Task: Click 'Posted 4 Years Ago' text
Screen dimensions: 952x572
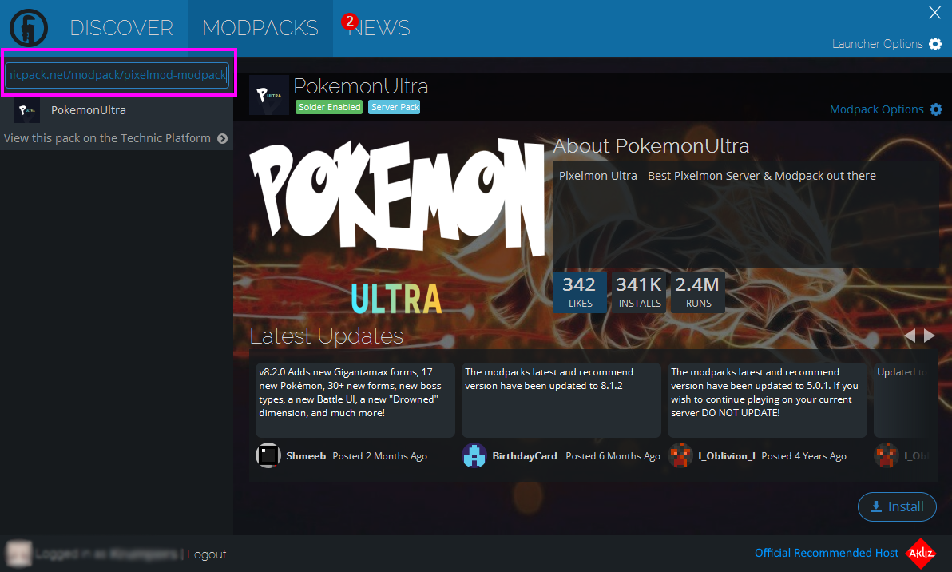Action: coord(804,456)
